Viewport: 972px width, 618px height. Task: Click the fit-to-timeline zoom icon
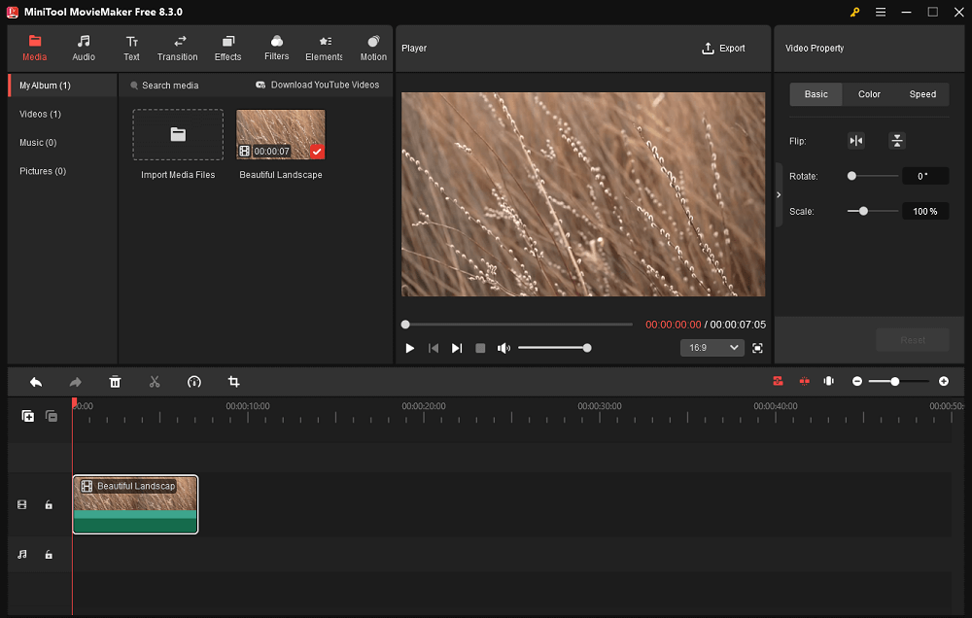coord(829,381)
